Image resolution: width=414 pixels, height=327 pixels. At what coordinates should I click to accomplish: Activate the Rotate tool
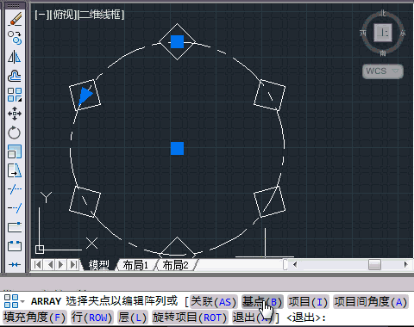coord(15,133)
